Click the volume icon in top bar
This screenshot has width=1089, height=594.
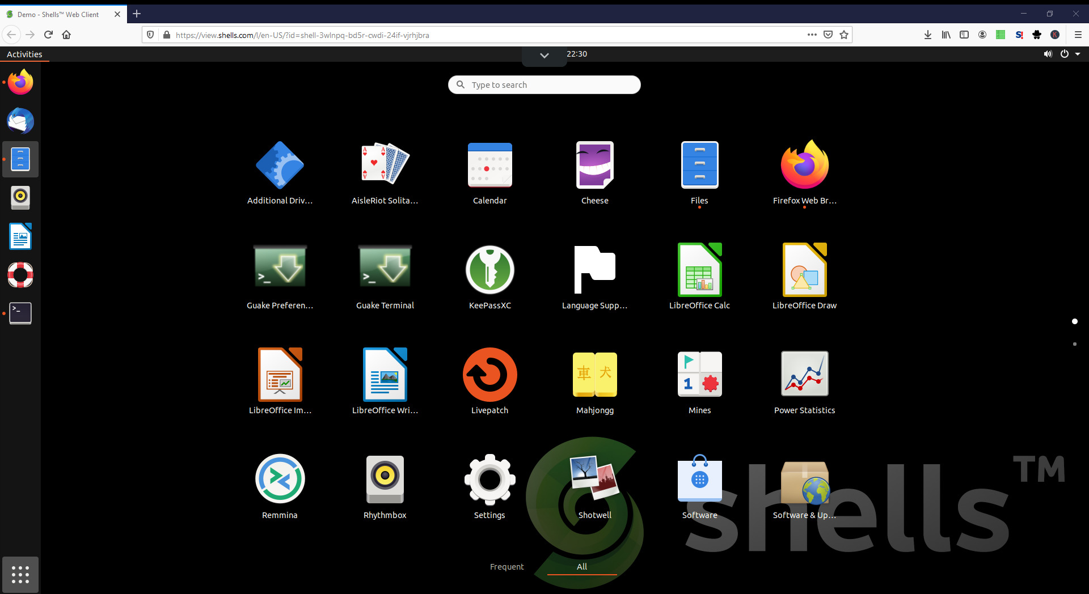[x=1048, y=54]
